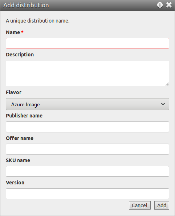Image resolution: width=175 pixels, height=216 pixels.
Task: Select the Offer name text box
Action: click(87, 149)
